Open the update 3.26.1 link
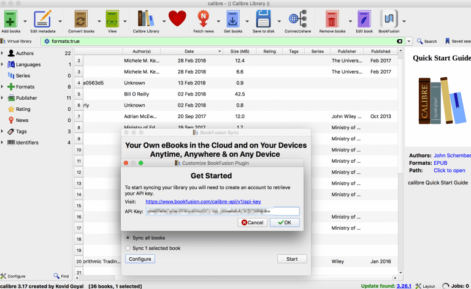This screenshot has width=471, height=289. coord(404,286)
